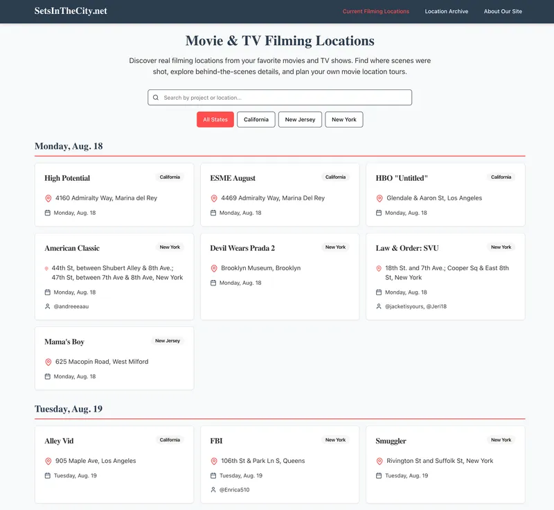Click the New York tag on FBI card
This screenshot has width=554, height=510.
tap(335, 440)
